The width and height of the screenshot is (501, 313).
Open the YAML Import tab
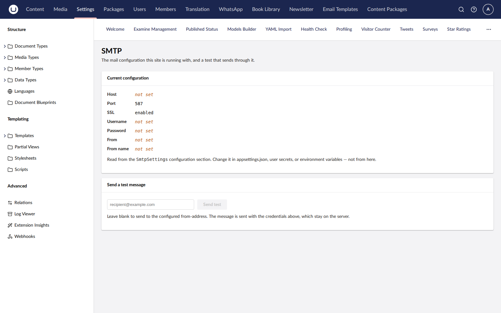tap(278, 29)
